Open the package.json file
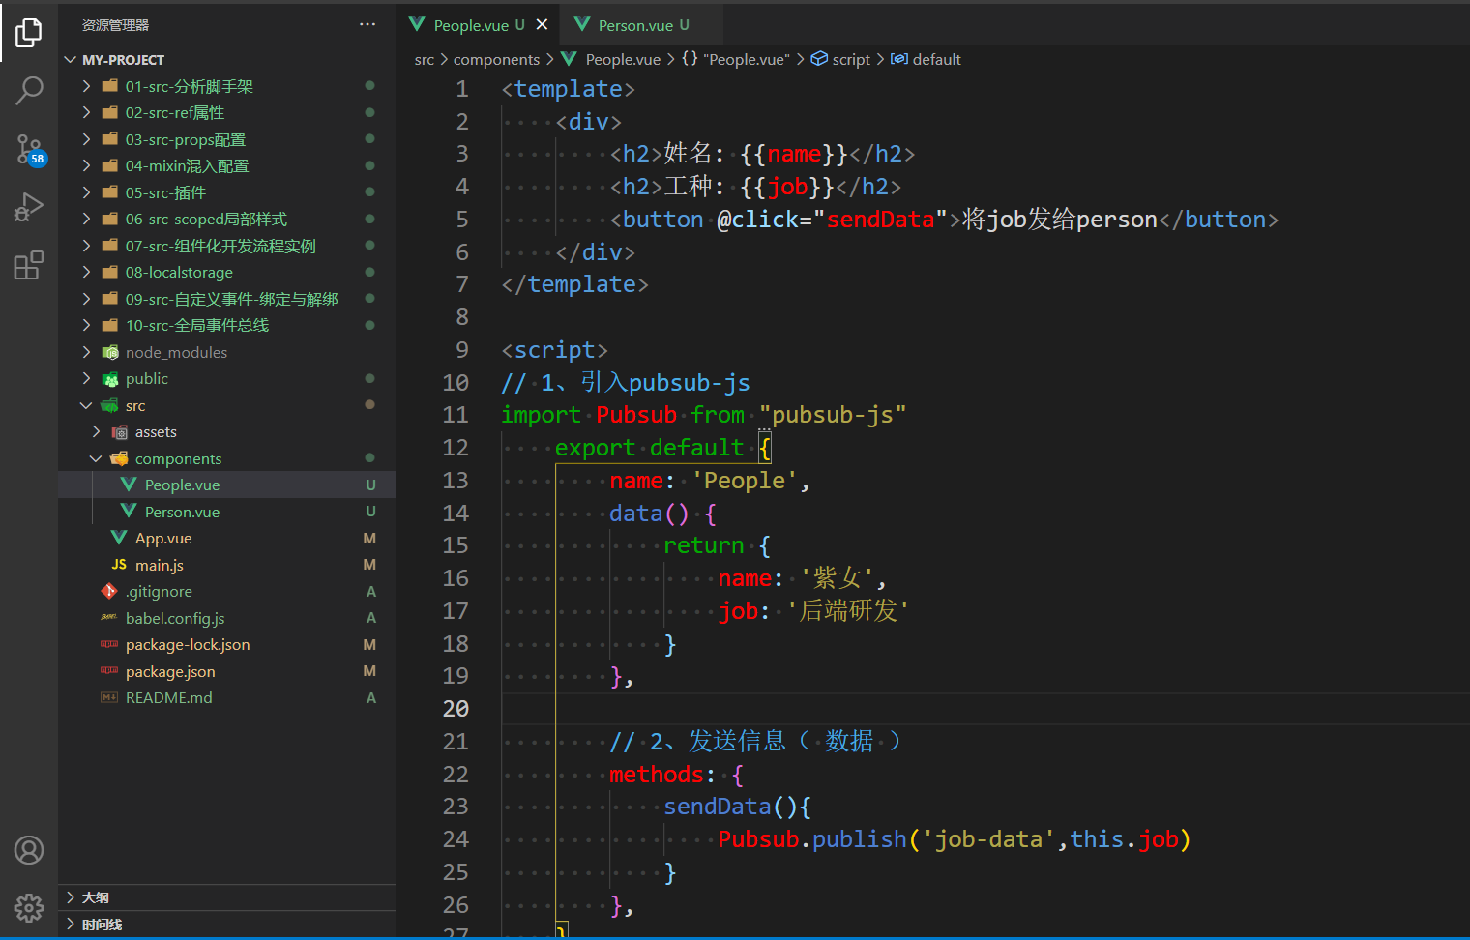 click(x=227, y=671)
